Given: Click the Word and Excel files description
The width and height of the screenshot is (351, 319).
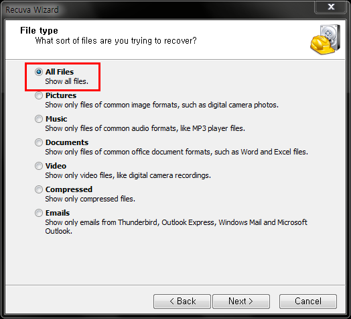Looking at the screenshot, I should (x=177, y=152).
